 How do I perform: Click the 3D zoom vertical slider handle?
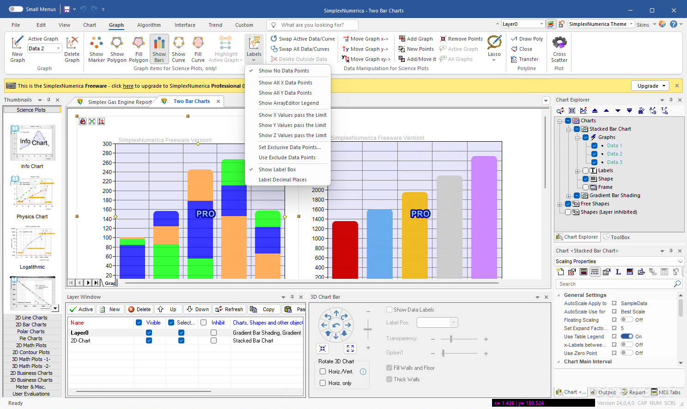click(x=368, y=330)
